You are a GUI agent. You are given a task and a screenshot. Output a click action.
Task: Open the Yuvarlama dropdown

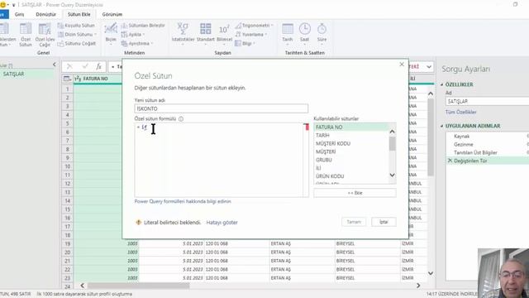pos(251,35)
